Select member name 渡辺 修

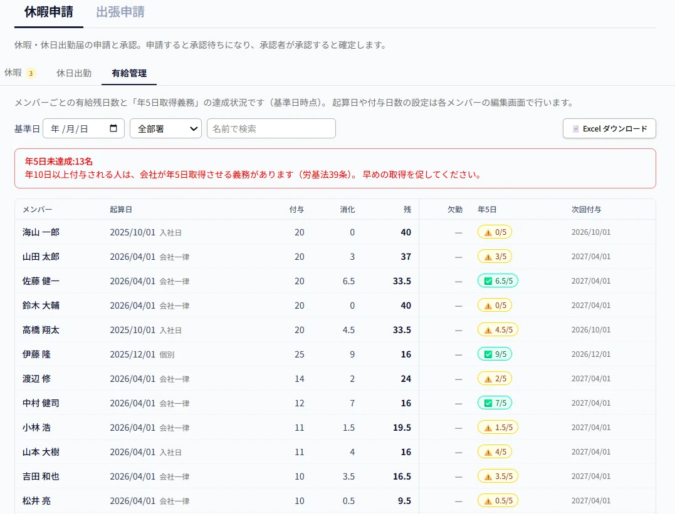[36, 379]
